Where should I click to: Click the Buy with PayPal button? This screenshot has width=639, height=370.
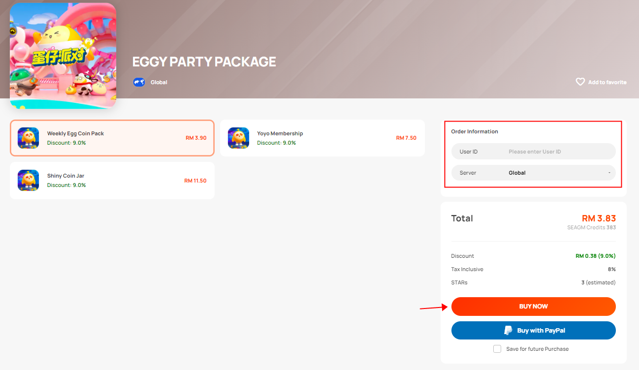pos(534,331)
